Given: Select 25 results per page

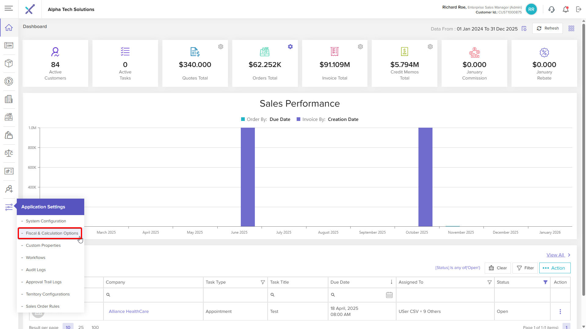Looking at the screenshot, I should tap(81, 327).
